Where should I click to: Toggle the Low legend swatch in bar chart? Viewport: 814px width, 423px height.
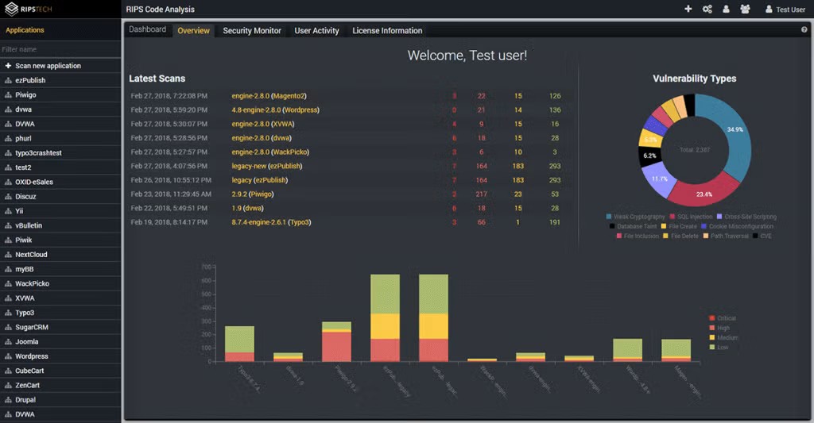712,348
